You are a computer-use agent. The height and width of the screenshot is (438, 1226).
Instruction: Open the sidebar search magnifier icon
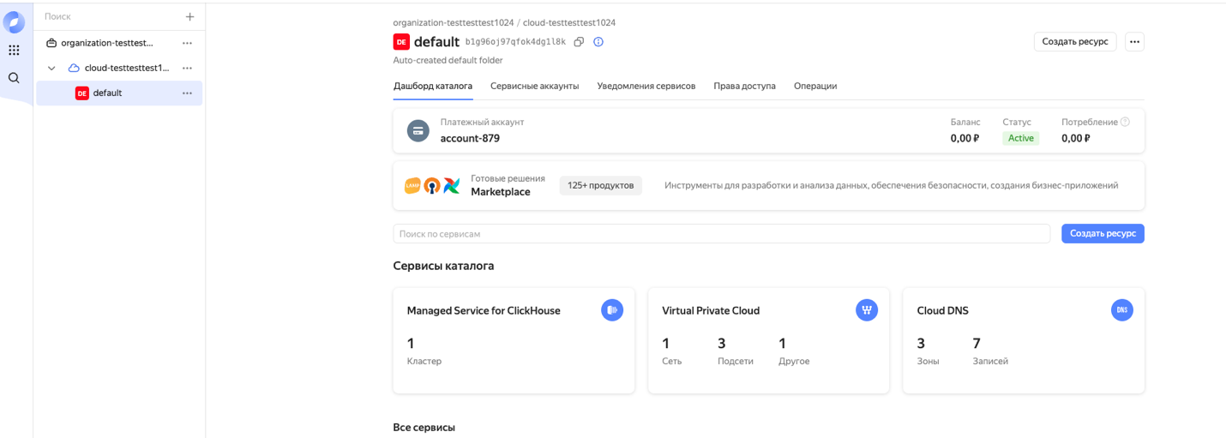[x=14, y=77]
